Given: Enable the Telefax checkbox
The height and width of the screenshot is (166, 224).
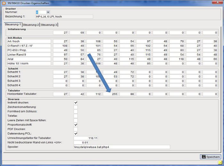Looking at the screenshot, I should coord(76,116).
